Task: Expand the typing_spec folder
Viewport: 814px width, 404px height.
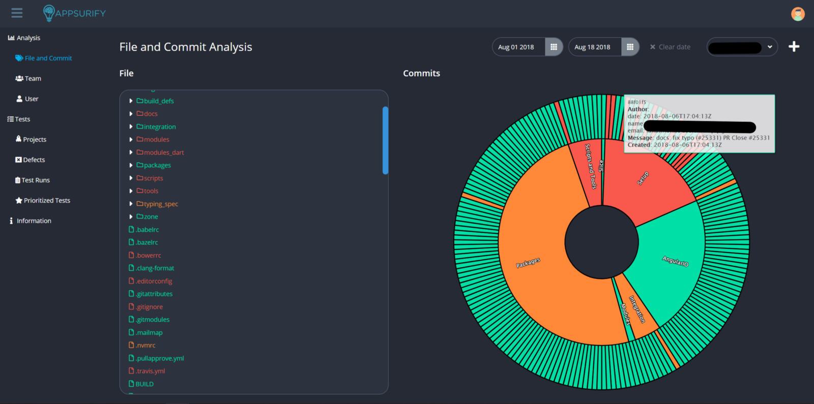Action: tap(131, 204)
